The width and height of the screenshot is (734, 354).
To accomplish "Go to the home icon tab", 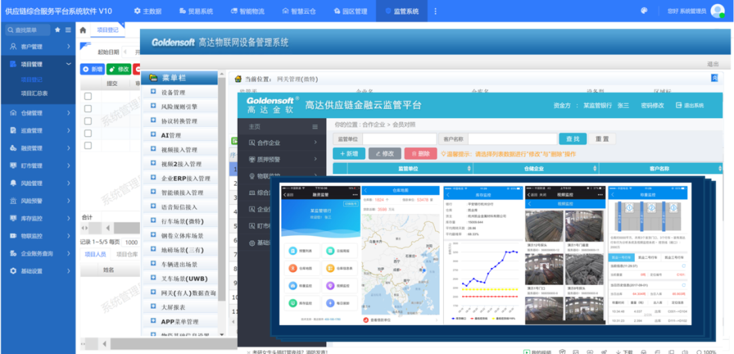I will [83, 30].
